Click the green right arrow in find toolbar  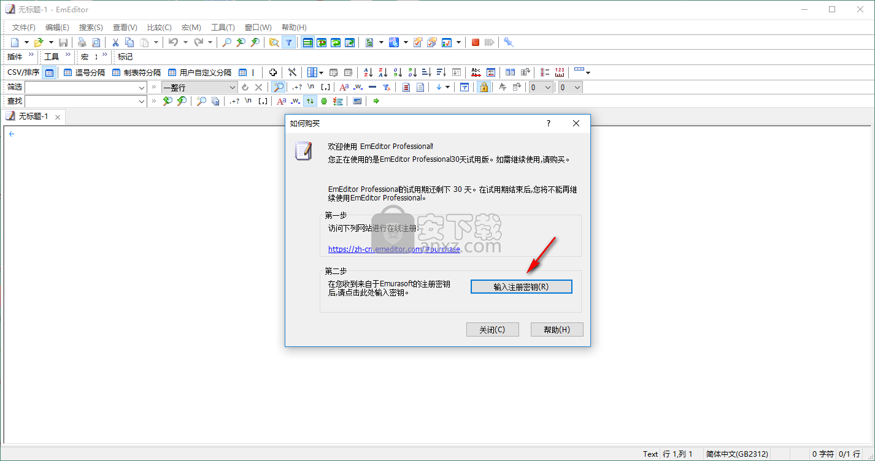click(376, 101)
